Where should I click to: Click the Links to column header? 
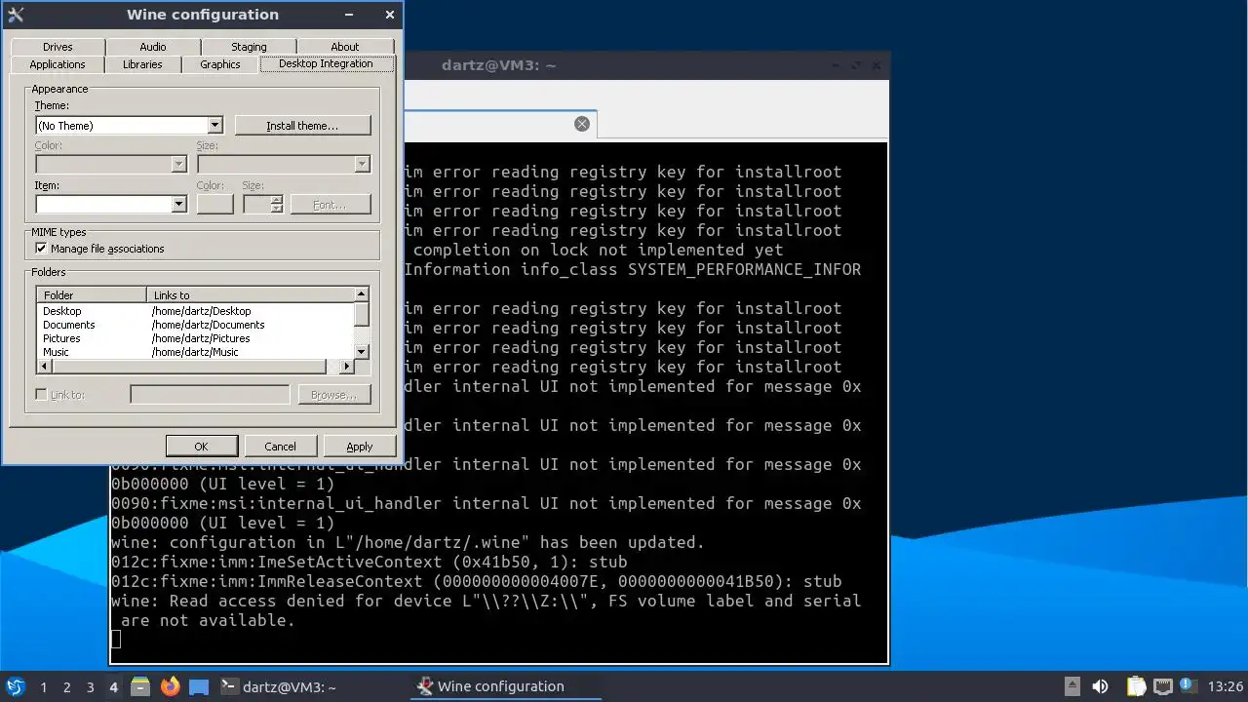251,294
